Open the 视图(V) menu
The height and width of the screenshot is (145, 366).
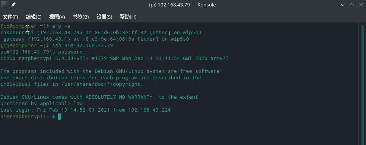coord(57,17)
